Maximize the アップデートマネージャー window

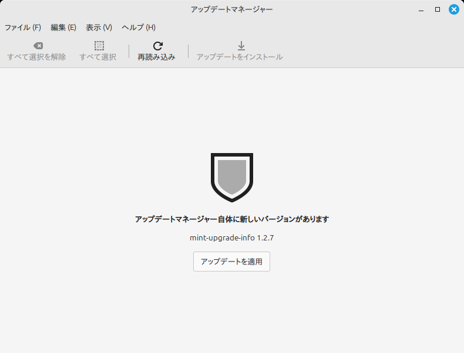click(438, 9)
